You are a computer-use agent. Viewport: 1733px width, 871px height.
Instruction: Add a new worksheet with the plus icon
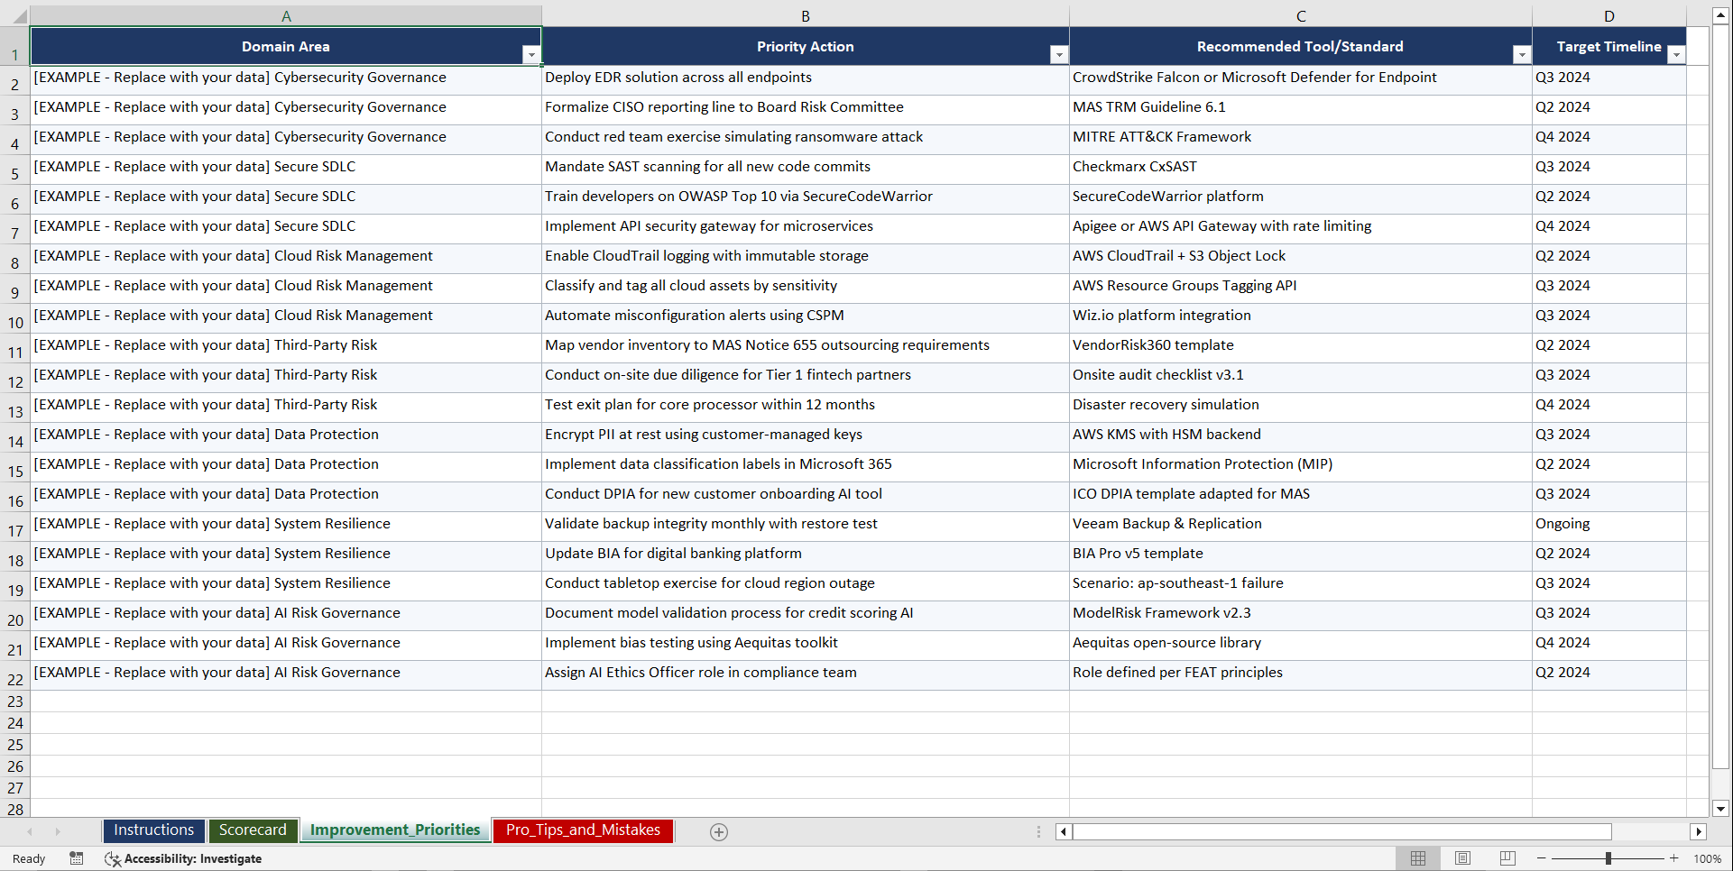pyautogui.click(x=719, y=831)
